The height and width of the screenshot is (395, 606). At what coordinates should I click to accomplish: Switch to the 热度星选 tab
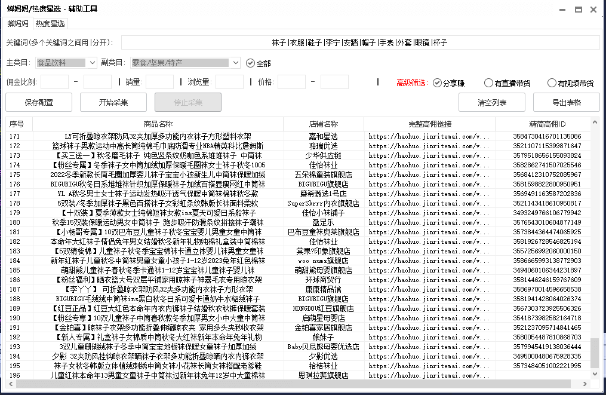click(x=50, y=23)
